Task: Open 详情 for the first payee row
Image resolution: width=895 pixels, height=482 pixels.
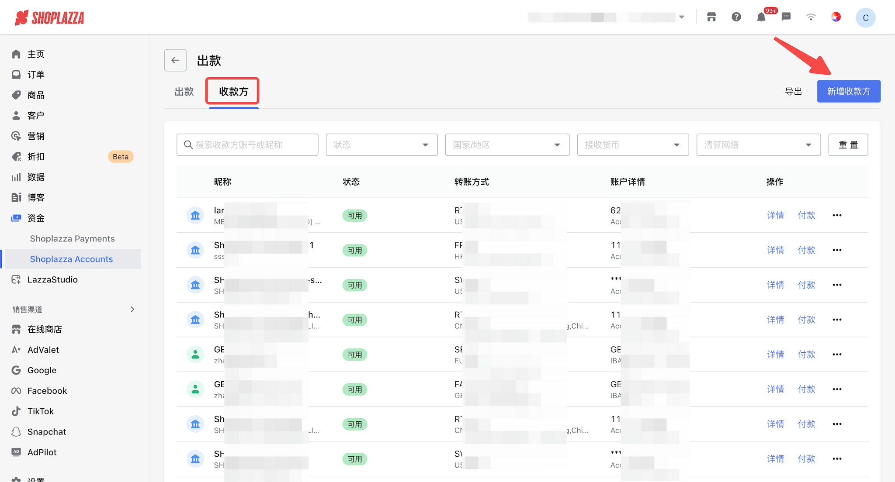Action: pos(776,215)
